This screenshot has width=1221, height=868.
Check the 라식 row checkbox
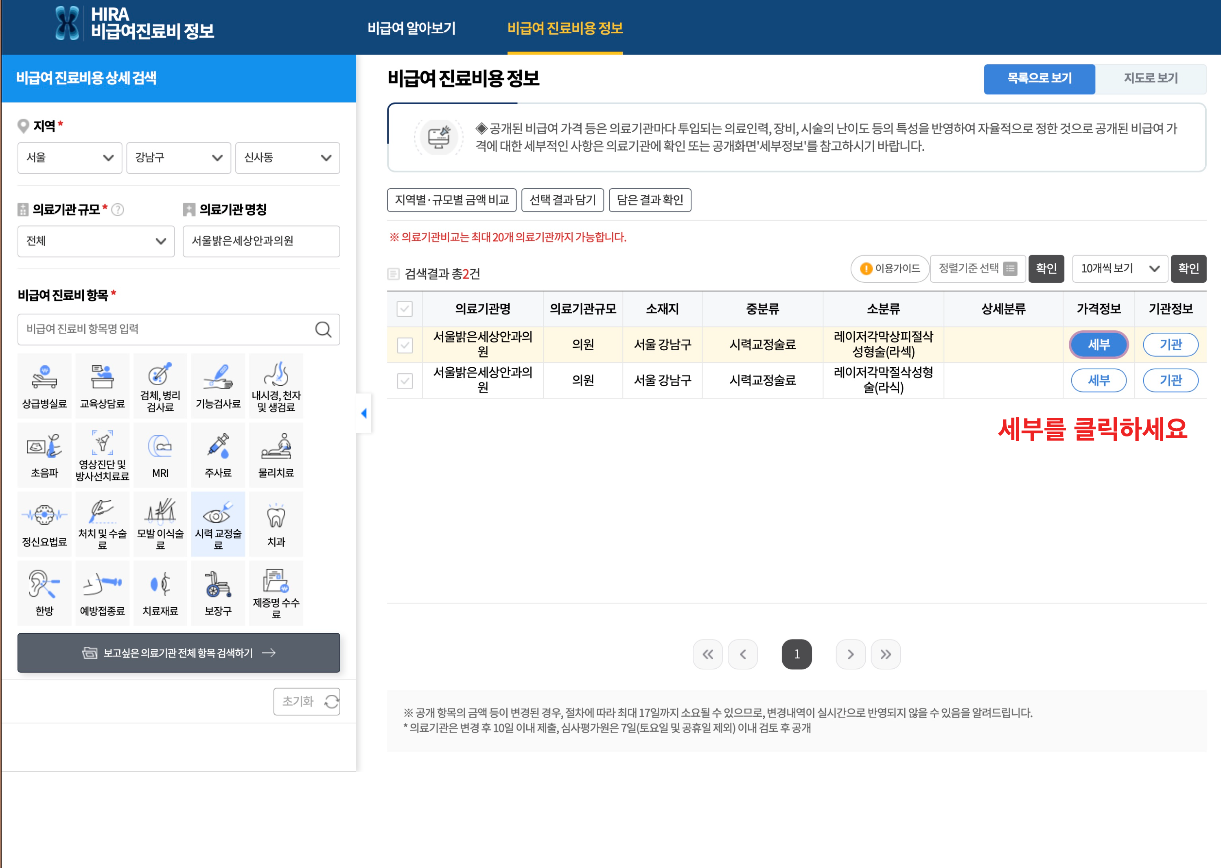405,381
